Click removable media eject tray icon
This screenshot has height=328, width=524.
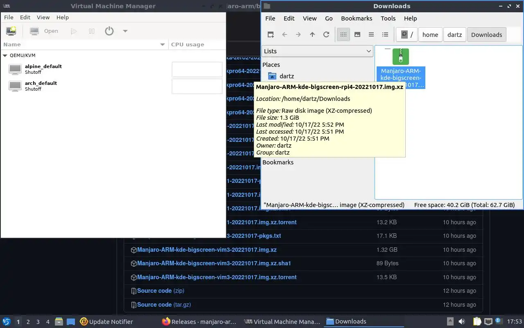click(x=450, y=322)
